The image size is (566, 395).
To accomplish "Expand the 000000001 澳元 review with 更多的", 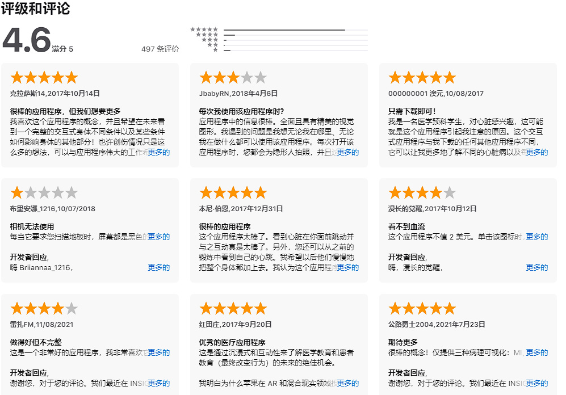I will pos(536,152).
